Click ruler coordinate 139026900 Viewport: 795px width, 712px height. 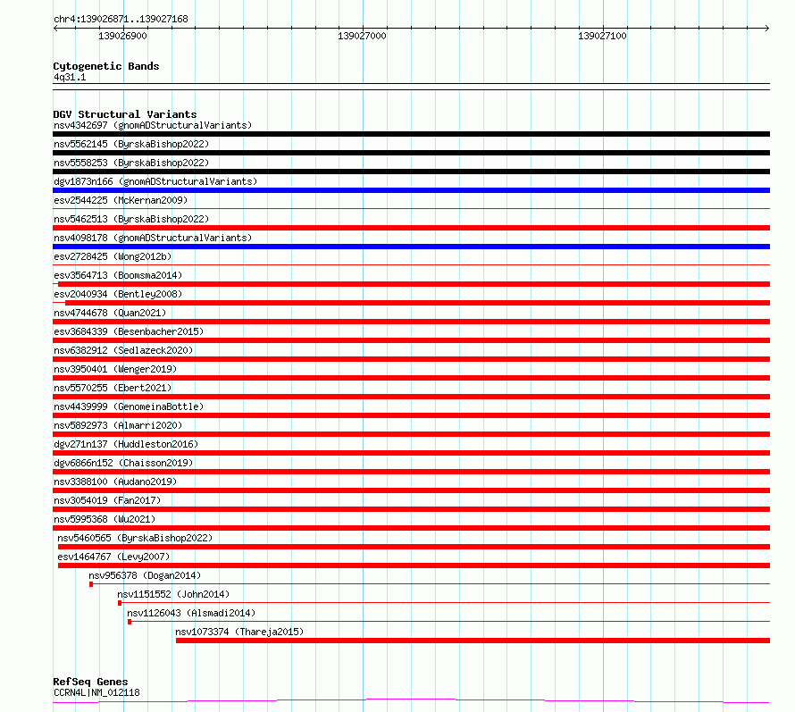[x=122, y=36]
